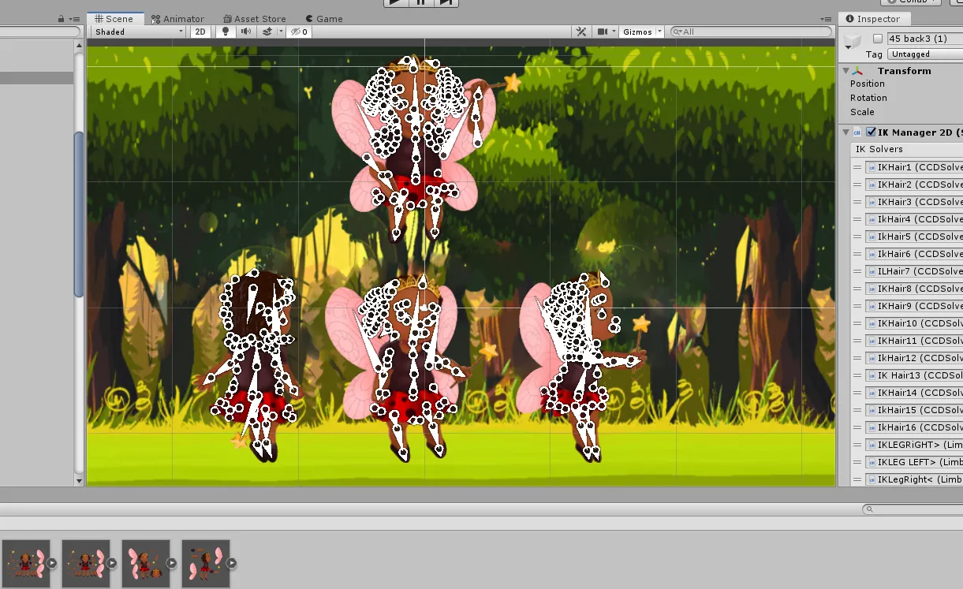
Task: Toggle scene lighting bulb icon
Action: pos(226,32)
